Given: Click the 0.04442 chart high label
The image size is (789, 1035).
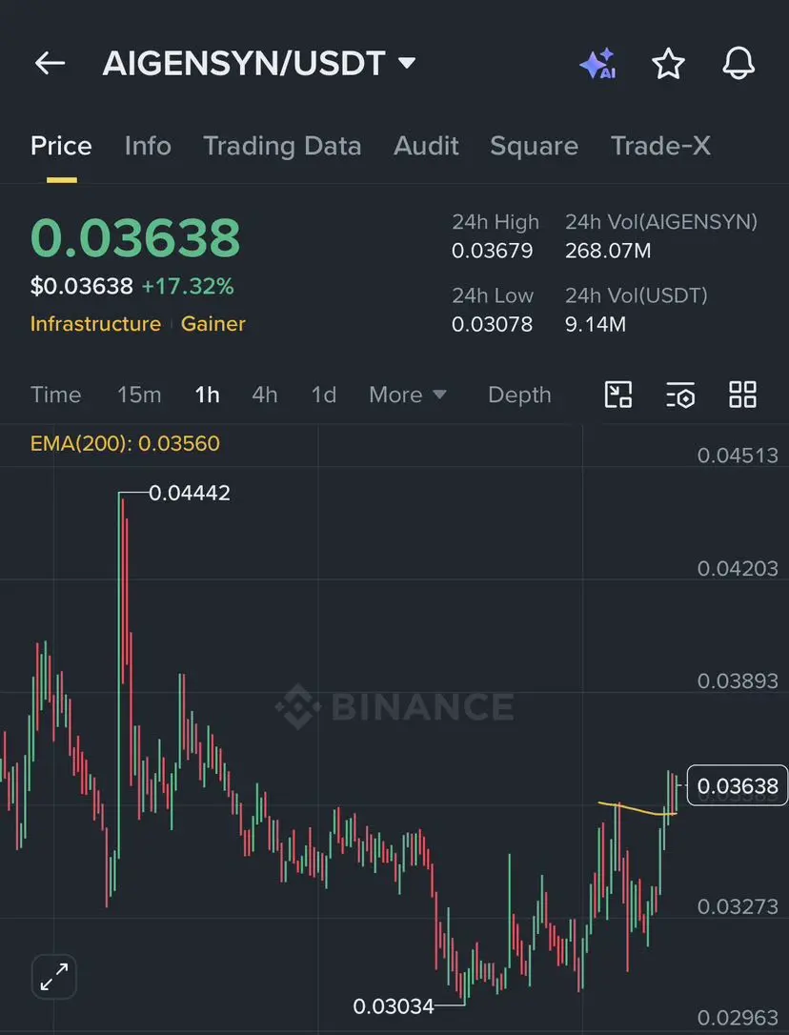Looking at the screenshot, I should (x=190, y=493).
